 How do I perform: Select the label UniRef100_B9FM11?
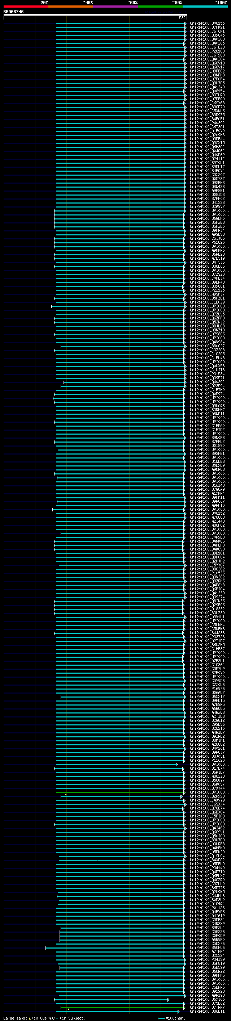click(x=207, y=497)
